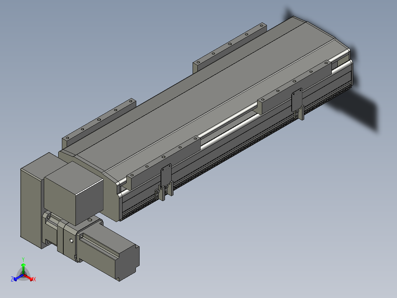Screen dimensions: 397x298
Task: Select the front-right slider block with holes
Action: tap(295, 87)
